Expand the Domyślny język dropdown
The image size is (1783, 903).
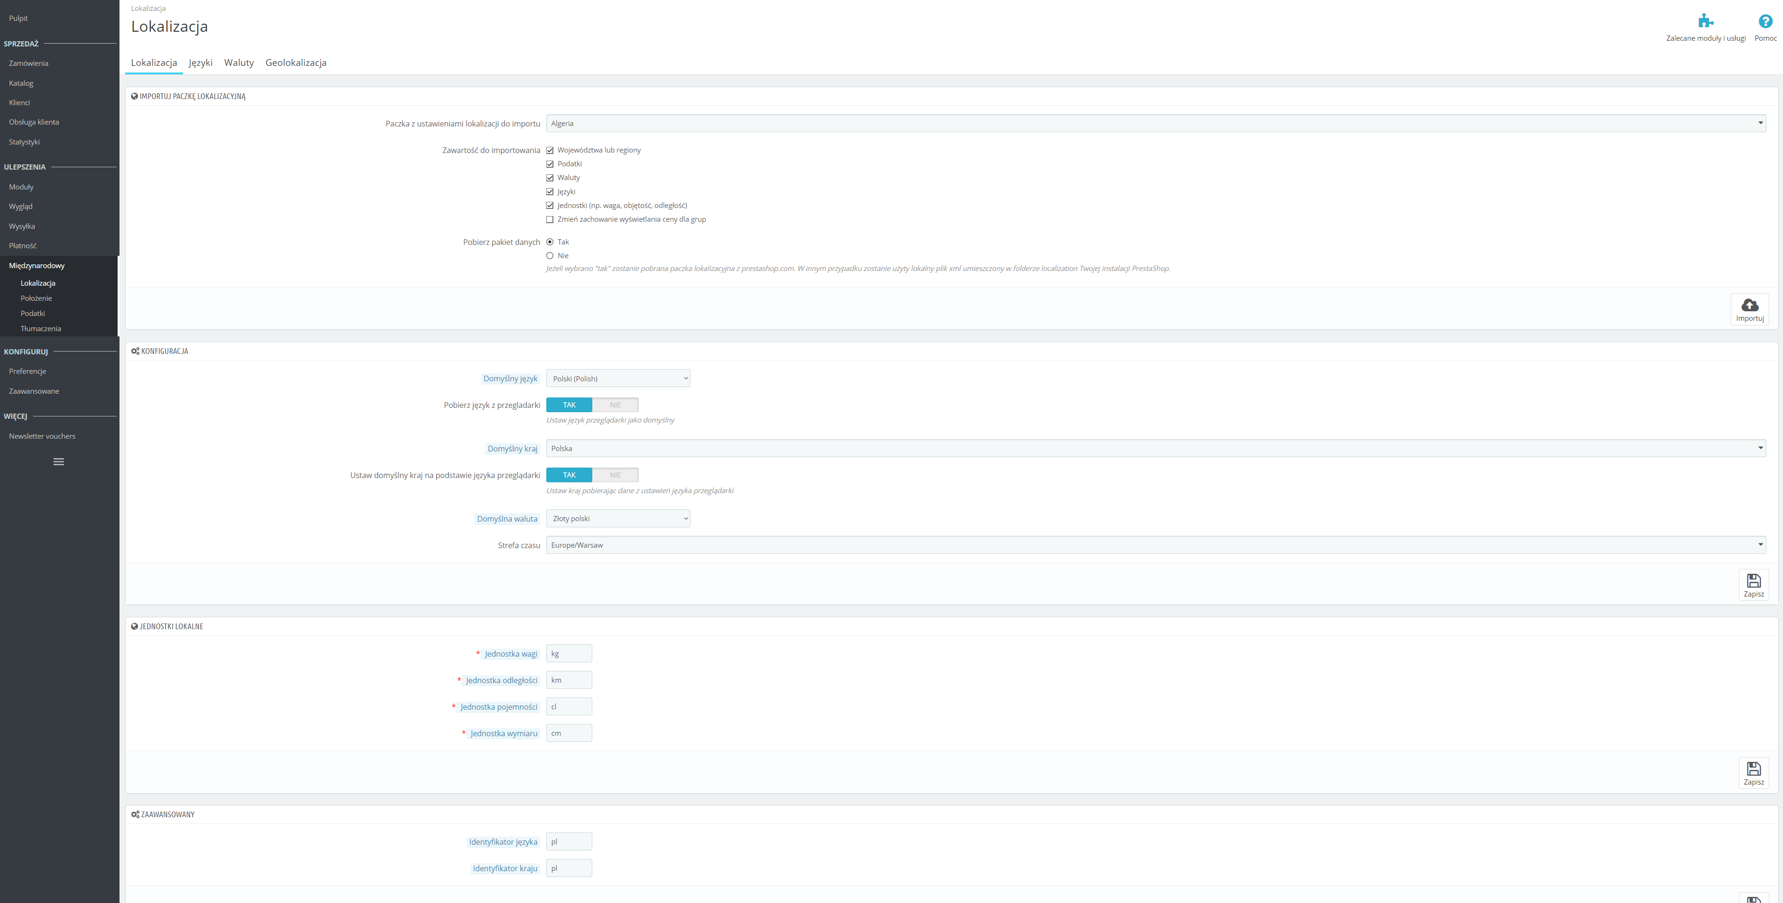(x=617, y=378)
